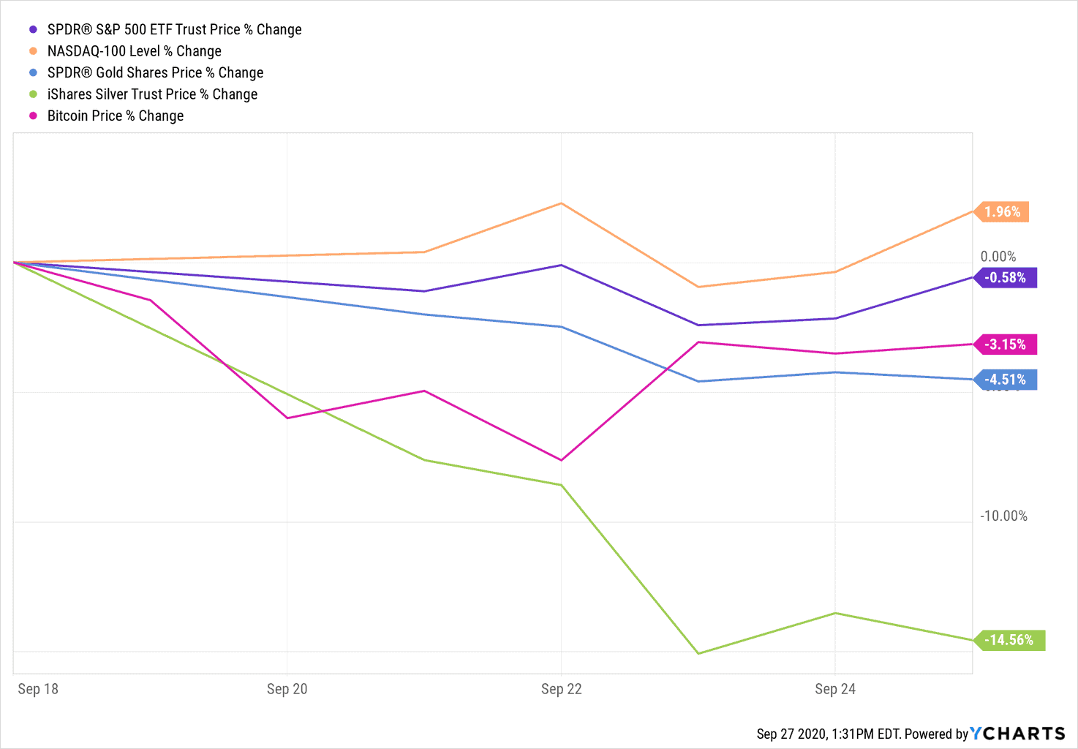Click the -10.00% y-axis label

pos(1003,516)
